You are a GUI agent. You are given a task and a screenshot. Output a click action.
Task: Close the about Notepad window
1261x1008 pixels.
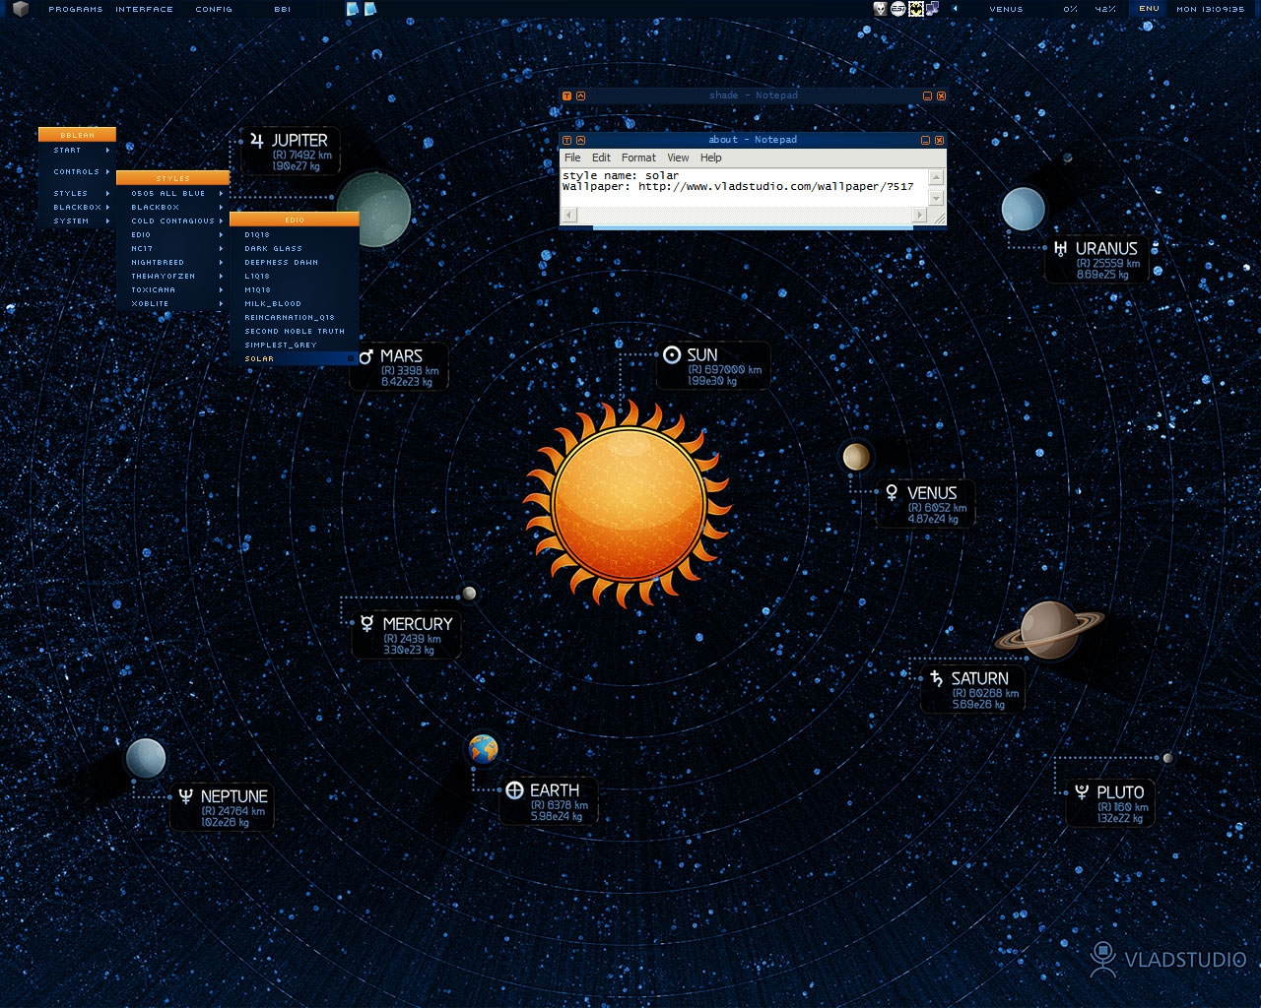(939, 140)
